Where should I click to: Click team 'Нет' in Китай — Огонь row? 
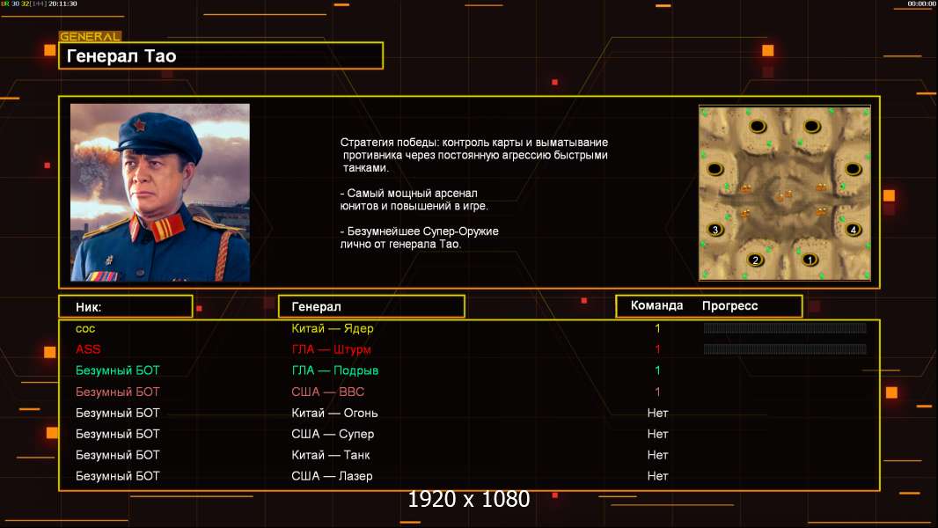point(657,413)
